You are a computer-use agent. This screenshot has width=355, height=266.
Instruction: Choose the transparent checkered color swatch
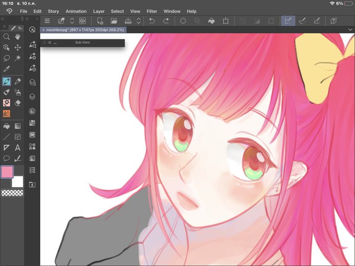coord(13,192)
